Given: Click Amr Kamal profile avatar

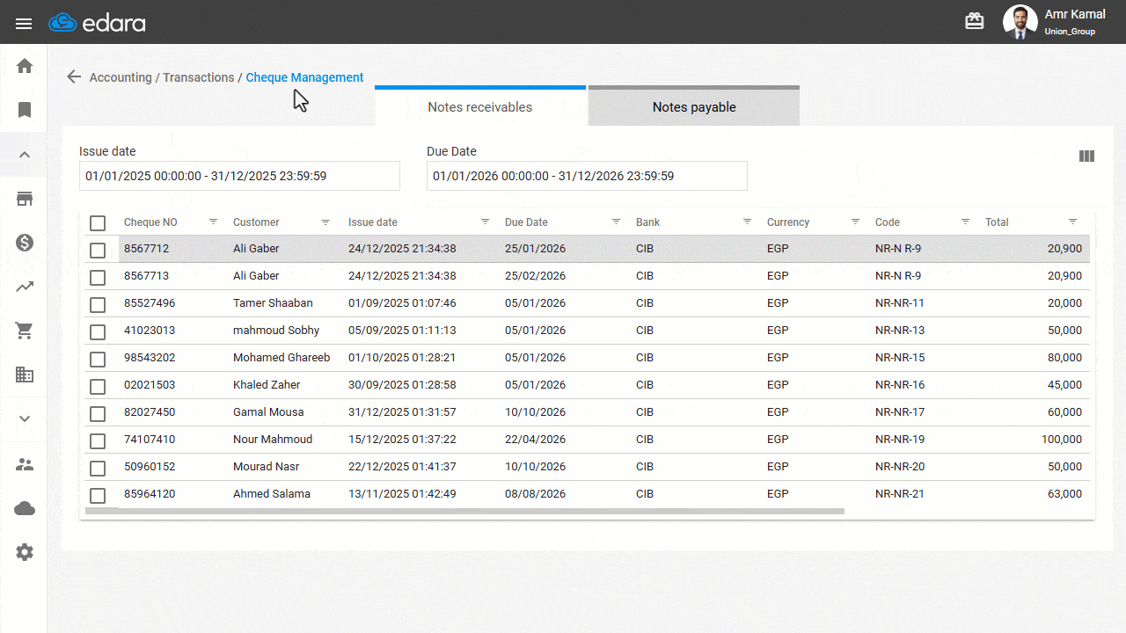Looking at the screenshot, I should pos(1020,22).
